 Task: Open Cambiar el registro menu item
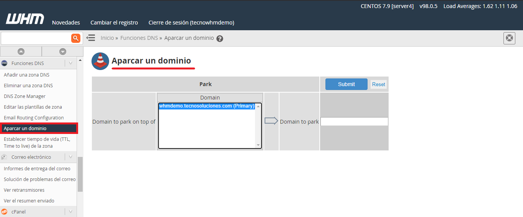click(114, 23)
